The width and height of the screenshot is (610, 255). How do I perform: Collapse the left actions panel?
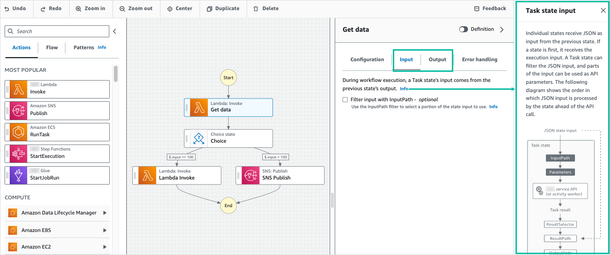click(x=115, y=31)
